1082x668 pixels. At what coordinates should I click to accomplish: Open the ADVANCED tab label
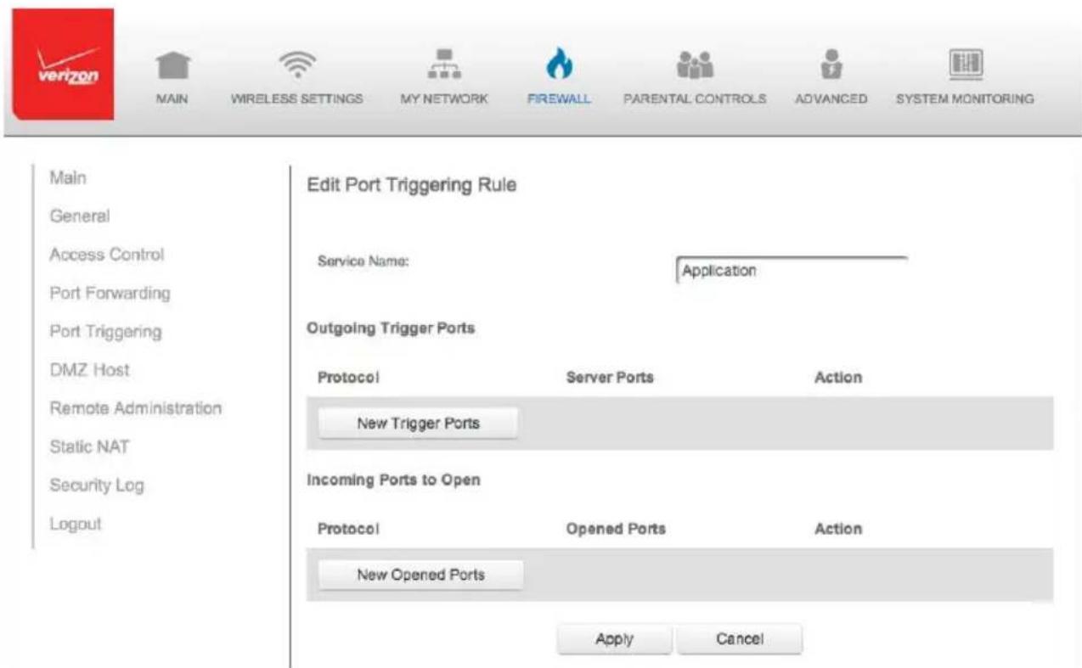pyautogui.click(x=831, y=99)
